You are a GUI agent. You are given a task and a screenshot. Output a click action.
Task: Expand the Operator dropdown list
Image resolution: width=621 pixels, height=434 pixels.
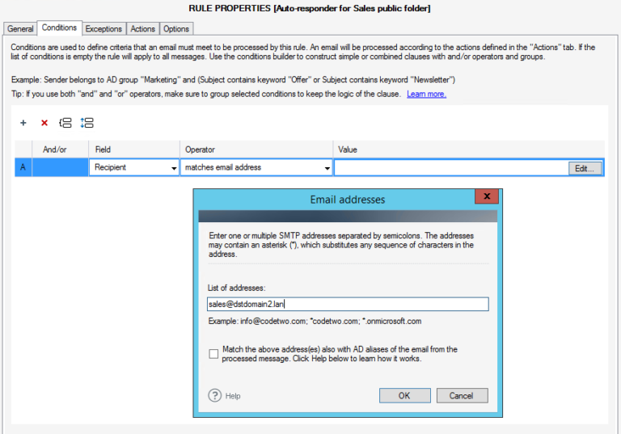(x=327, y=168)
